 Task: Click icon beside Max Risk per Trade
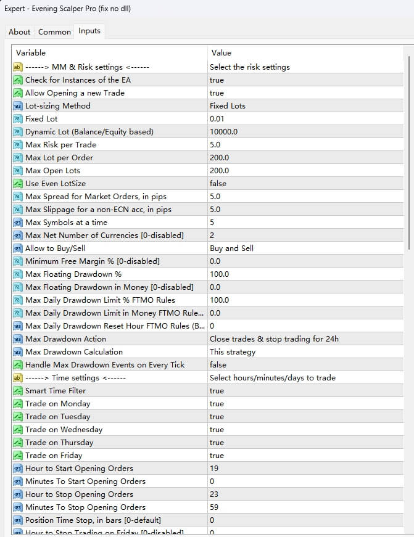pyautogui.click(x=17, y=145)
